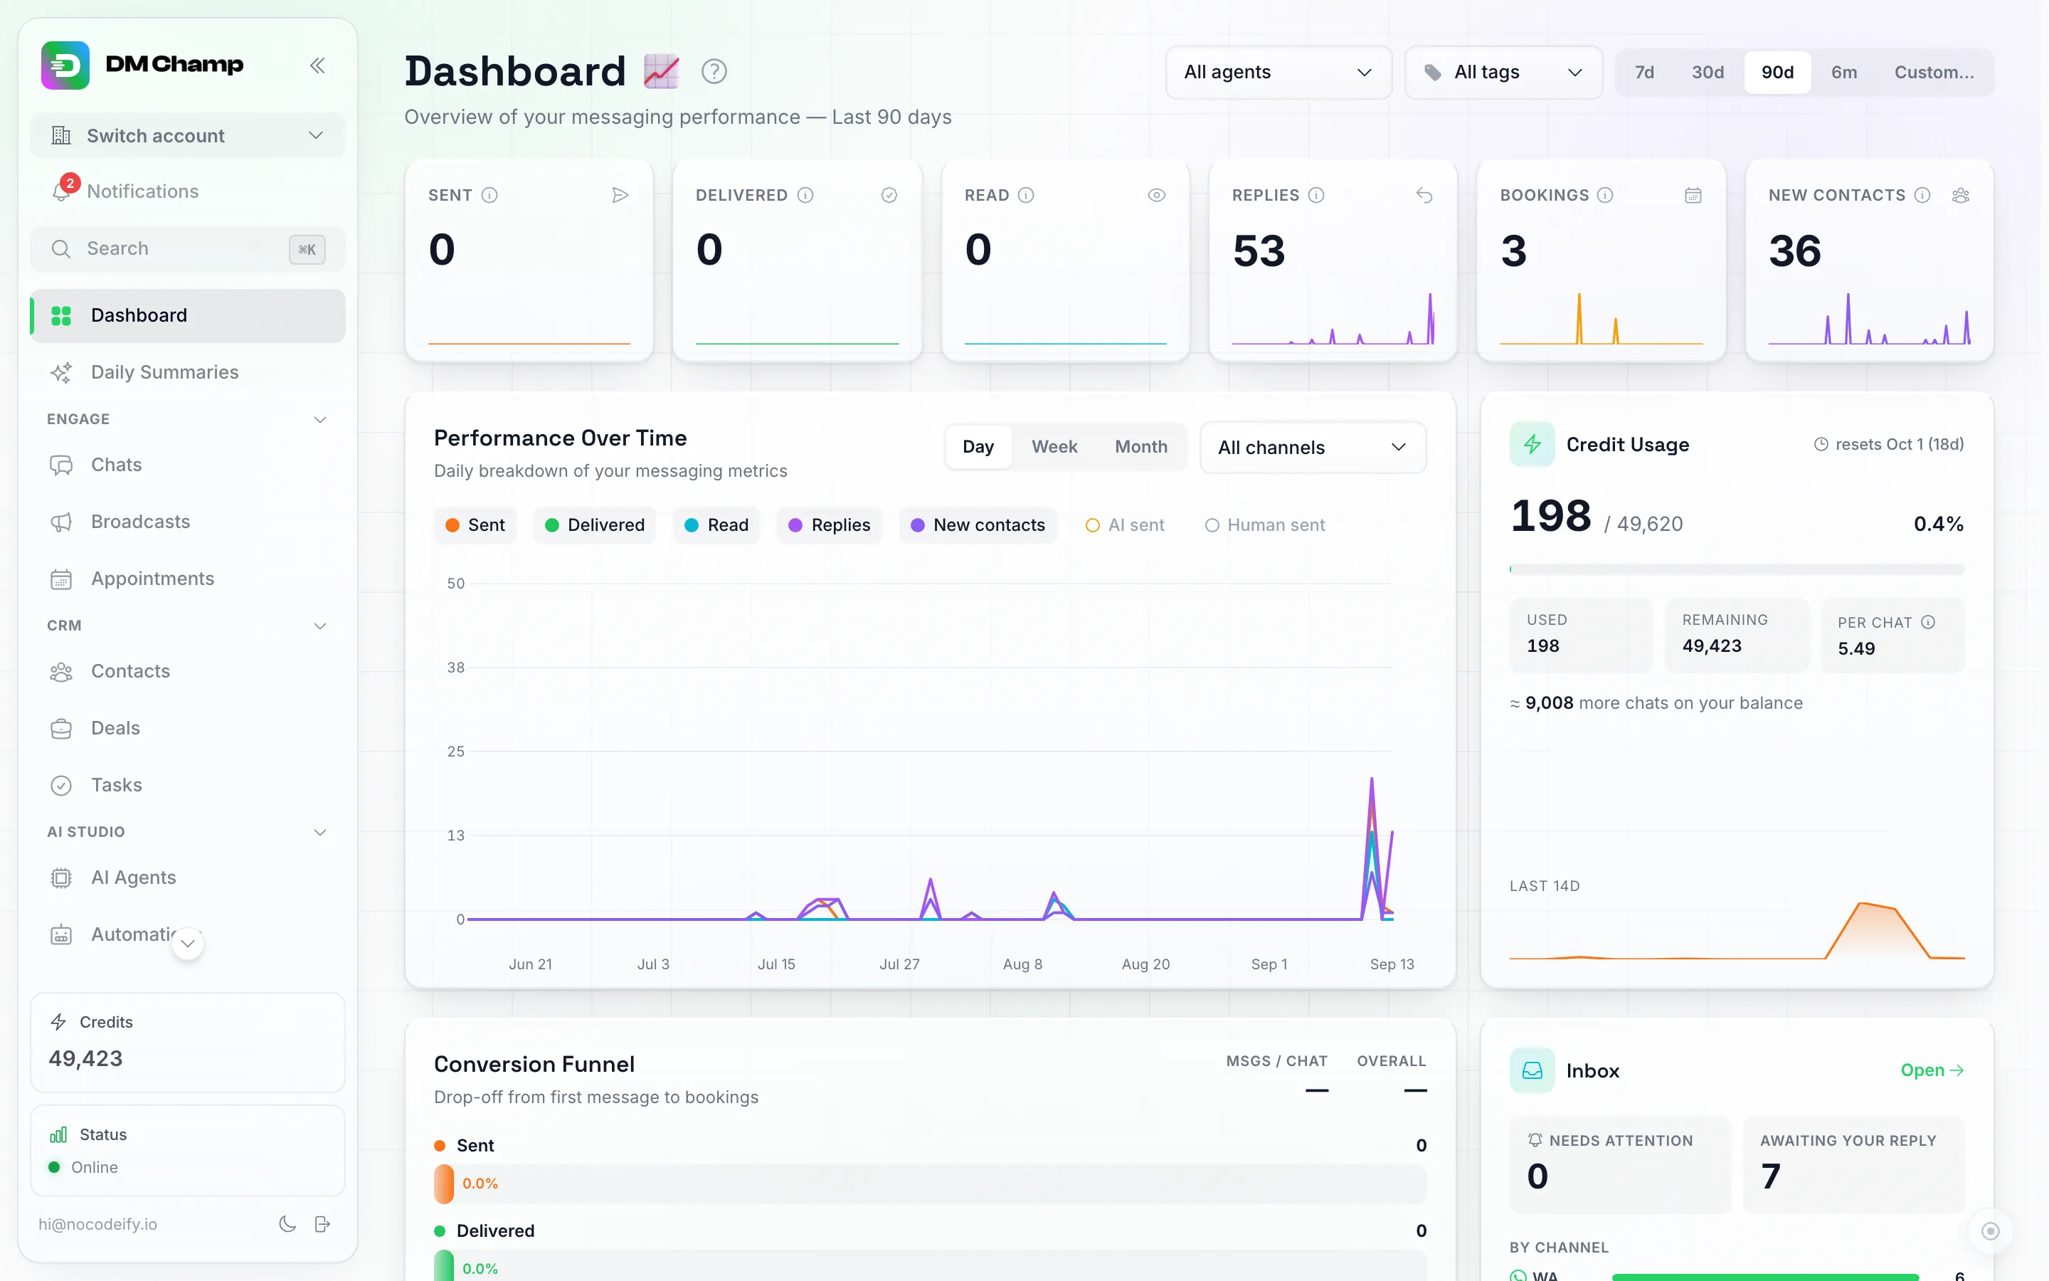Click info icon beside PER CHAT
This screenshot has height=1281, width=2049.
[1928, 622]
